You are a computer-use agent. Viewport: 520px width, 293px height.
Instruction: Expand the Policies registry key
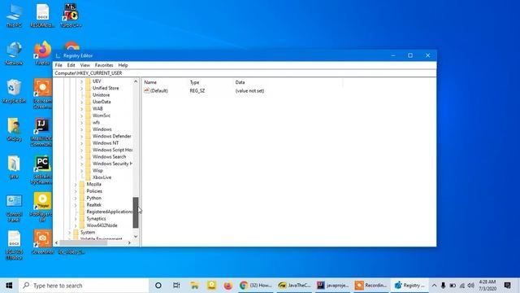point(76,191)
